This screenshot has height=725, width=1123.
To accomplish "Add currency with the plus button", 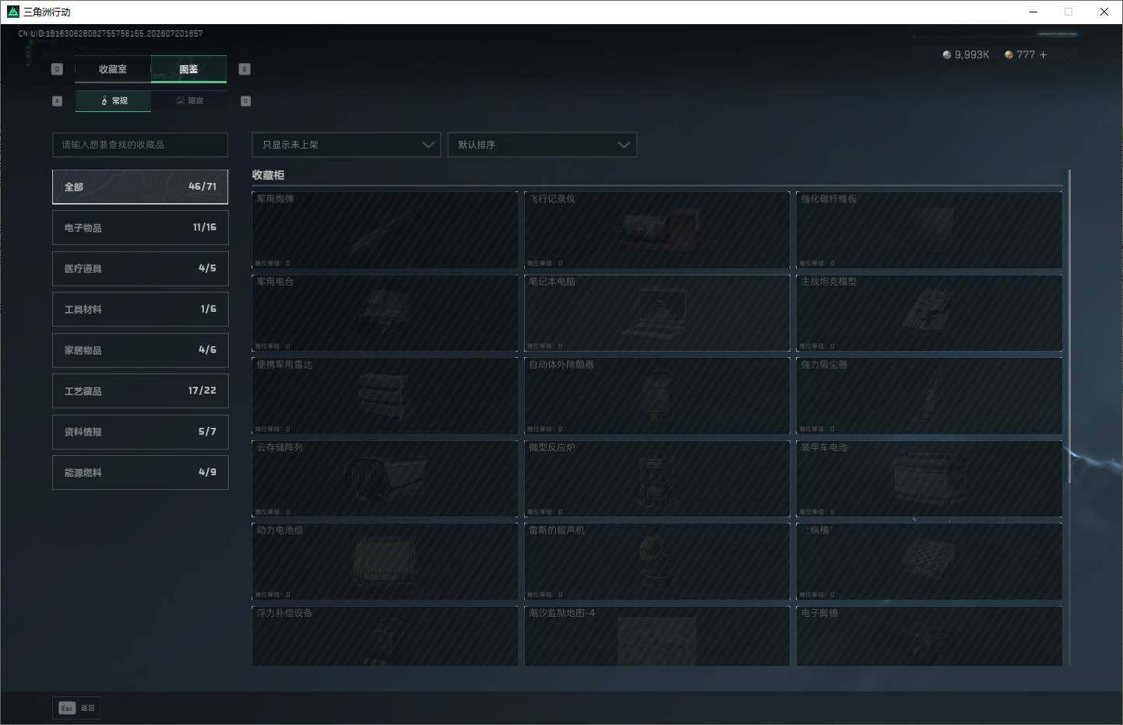I will 1043,55.
